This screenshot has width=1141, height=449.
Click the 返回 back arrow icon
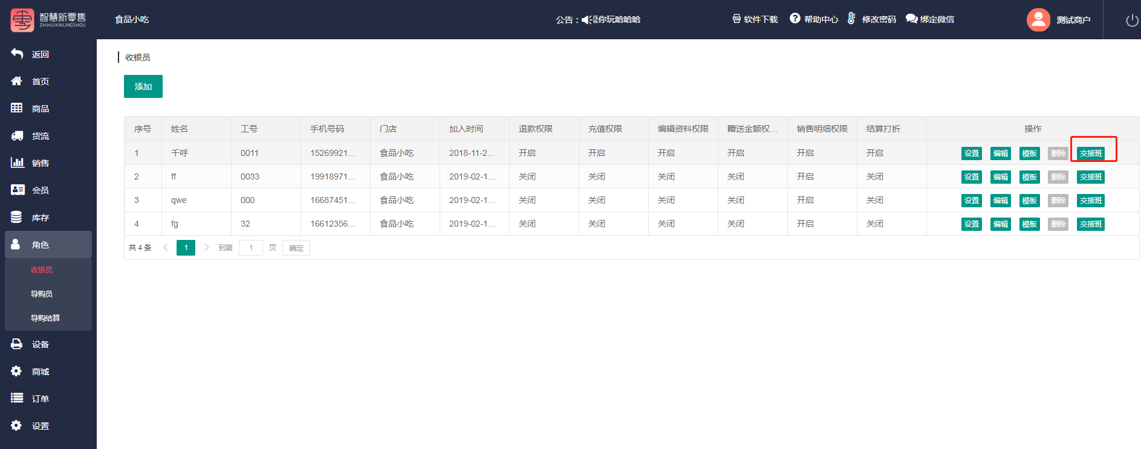pyautogui.click(x=17, y=54)
